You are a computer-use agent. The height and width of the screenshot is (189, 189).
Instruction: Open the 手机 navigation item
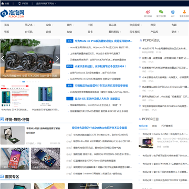pyautogui.click(x=6, y=25)
